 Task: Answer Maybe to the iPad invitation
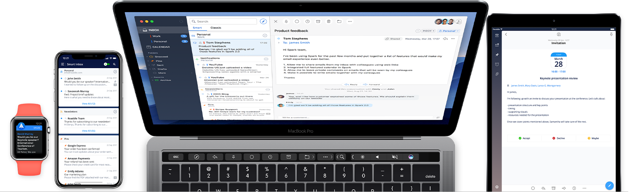pos(593,138)
